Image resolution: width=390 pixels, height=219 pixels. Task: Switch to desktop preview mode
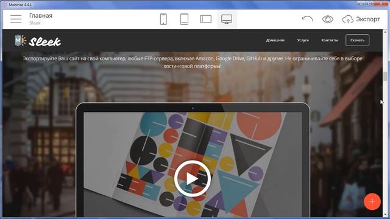pos(227,19)
